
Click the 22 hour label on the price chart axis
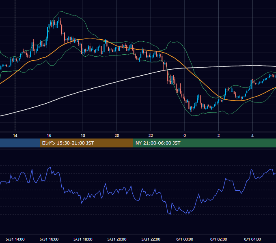point(151,136)
